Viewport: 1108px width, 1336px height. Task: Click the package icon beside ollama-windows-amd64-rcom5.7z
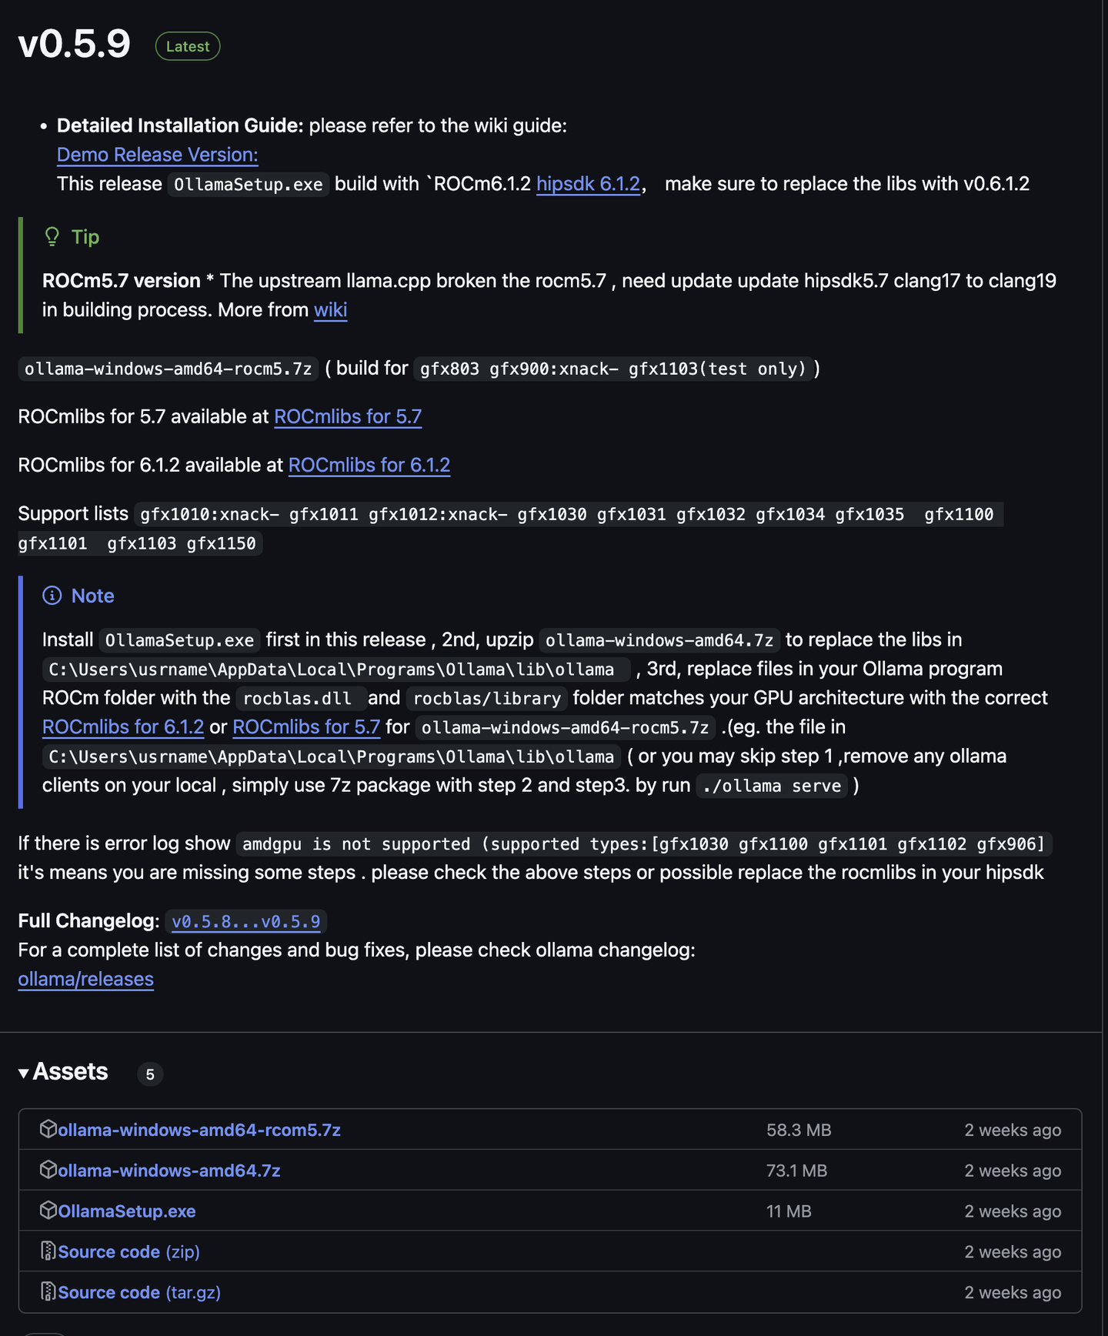point(48,1129)
